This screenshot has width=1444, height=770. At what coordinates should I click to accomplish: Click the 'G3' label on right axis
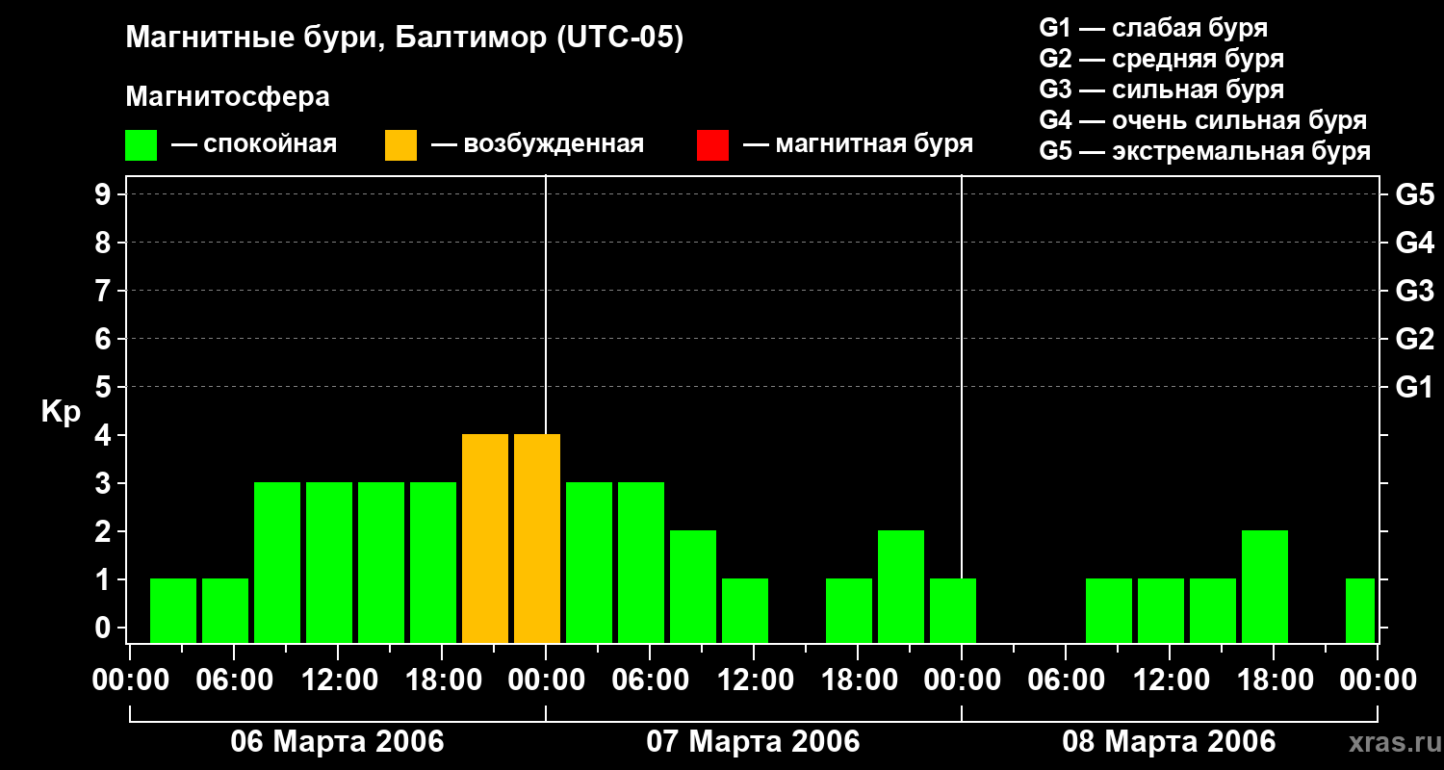(1415, 291)
